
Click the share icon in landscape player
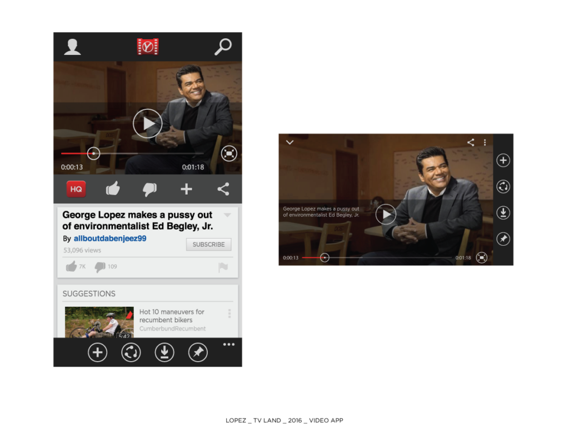click(471, 143)
